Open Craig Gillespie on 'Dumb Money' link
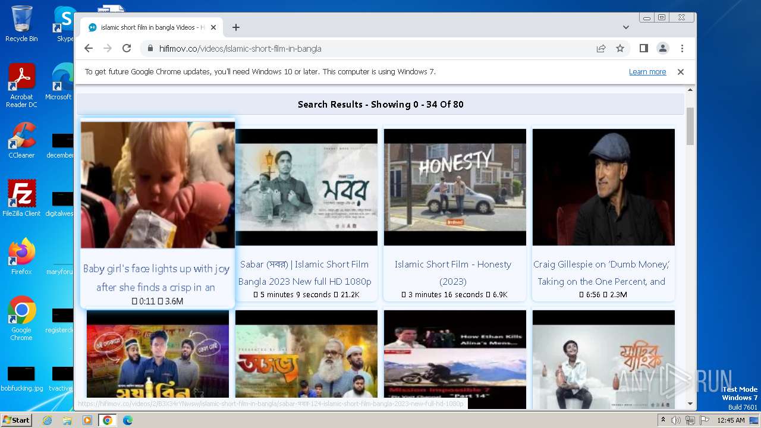761x428 pixels. click(x=602, y=273)
